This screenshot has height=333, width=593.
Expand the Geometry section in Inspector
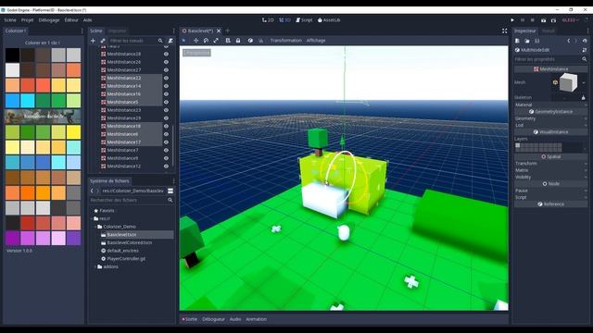[550, 118]
